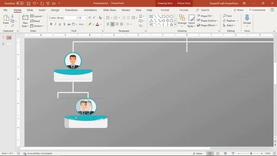This screenshot has width=277, height=156.
Task: Pick the oval shape from gallery
Action: click(x=167, y=16)
